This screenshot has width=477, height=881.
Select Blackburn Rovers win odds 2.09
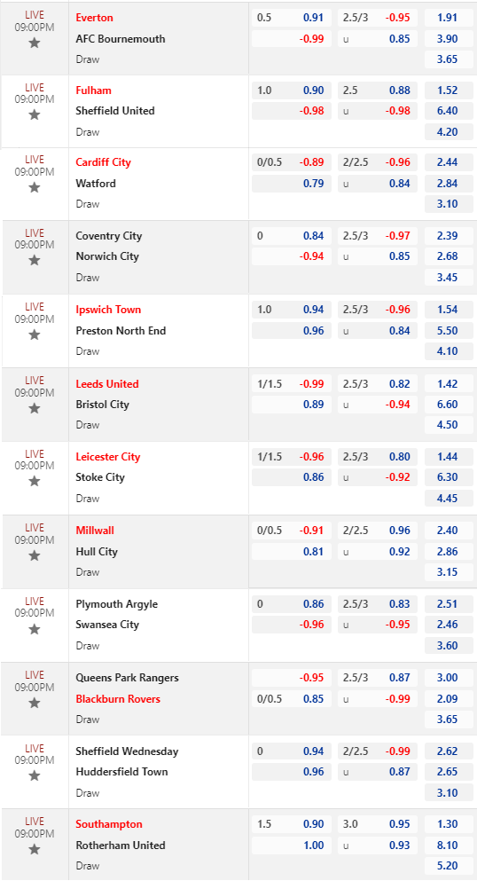pos(448,699)
